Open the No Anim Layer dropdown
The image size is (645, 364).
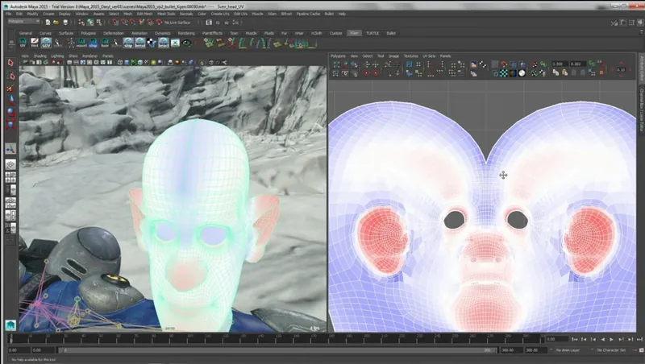pyautogui.click(x=568, y=350)
